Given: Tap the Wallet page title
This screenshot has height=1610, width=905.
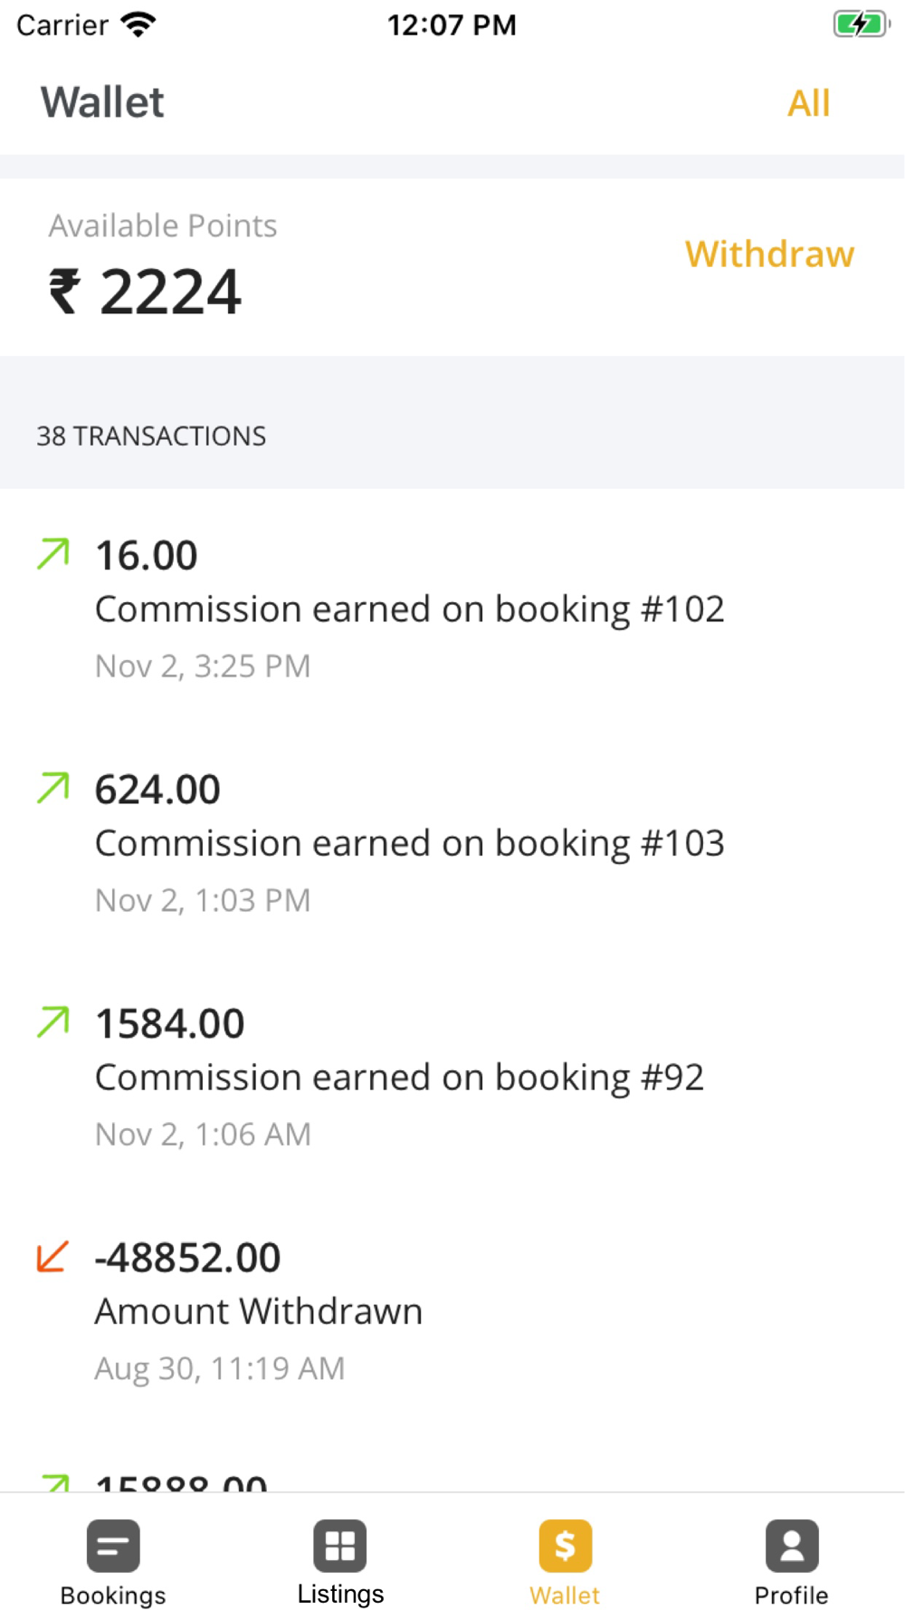Looking at the screenshot, I should pos(102,102).
